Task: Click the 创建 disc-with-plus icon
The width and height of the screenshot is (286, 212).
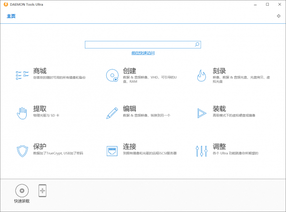Action: pyautogui.click(x=112, y=75)
